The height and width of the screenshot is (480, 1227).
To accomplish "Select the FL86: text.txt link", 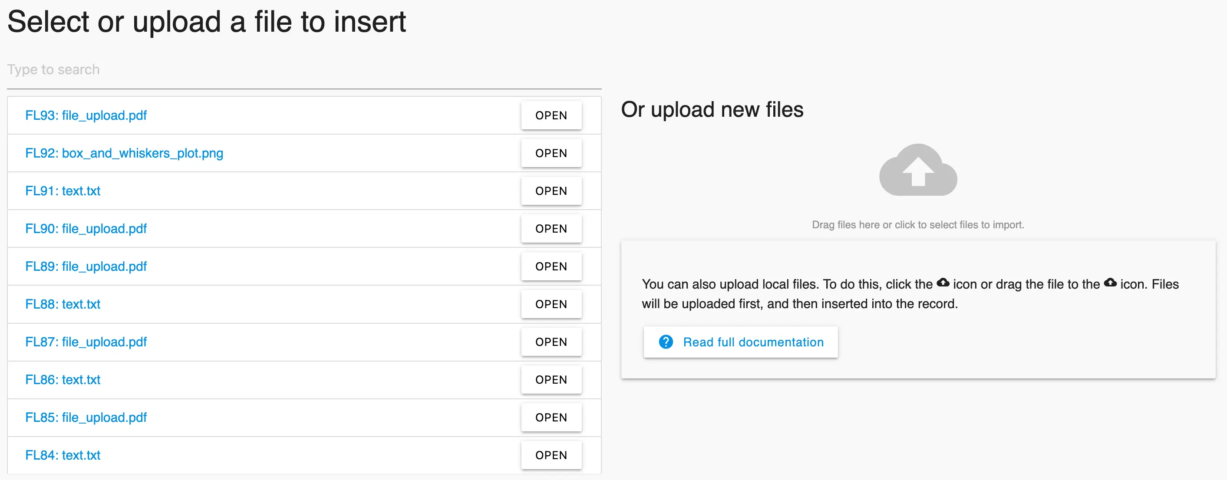I will [63, 380].
